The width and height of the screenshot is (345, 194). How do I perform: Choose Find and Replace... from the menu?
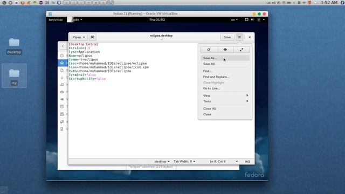click(x=225, y=77)
